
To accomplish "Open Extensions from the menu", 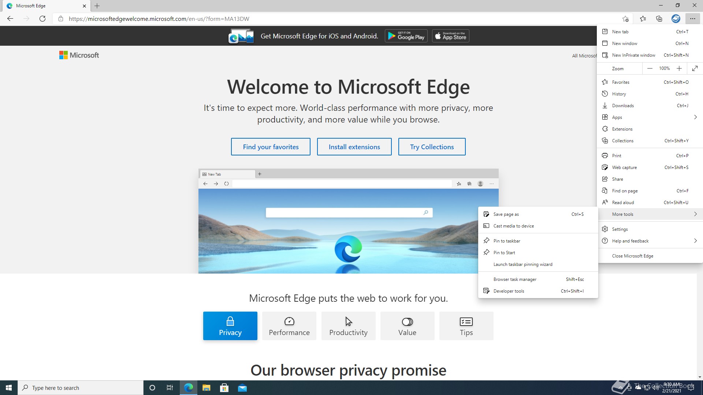I will point(650,129).
